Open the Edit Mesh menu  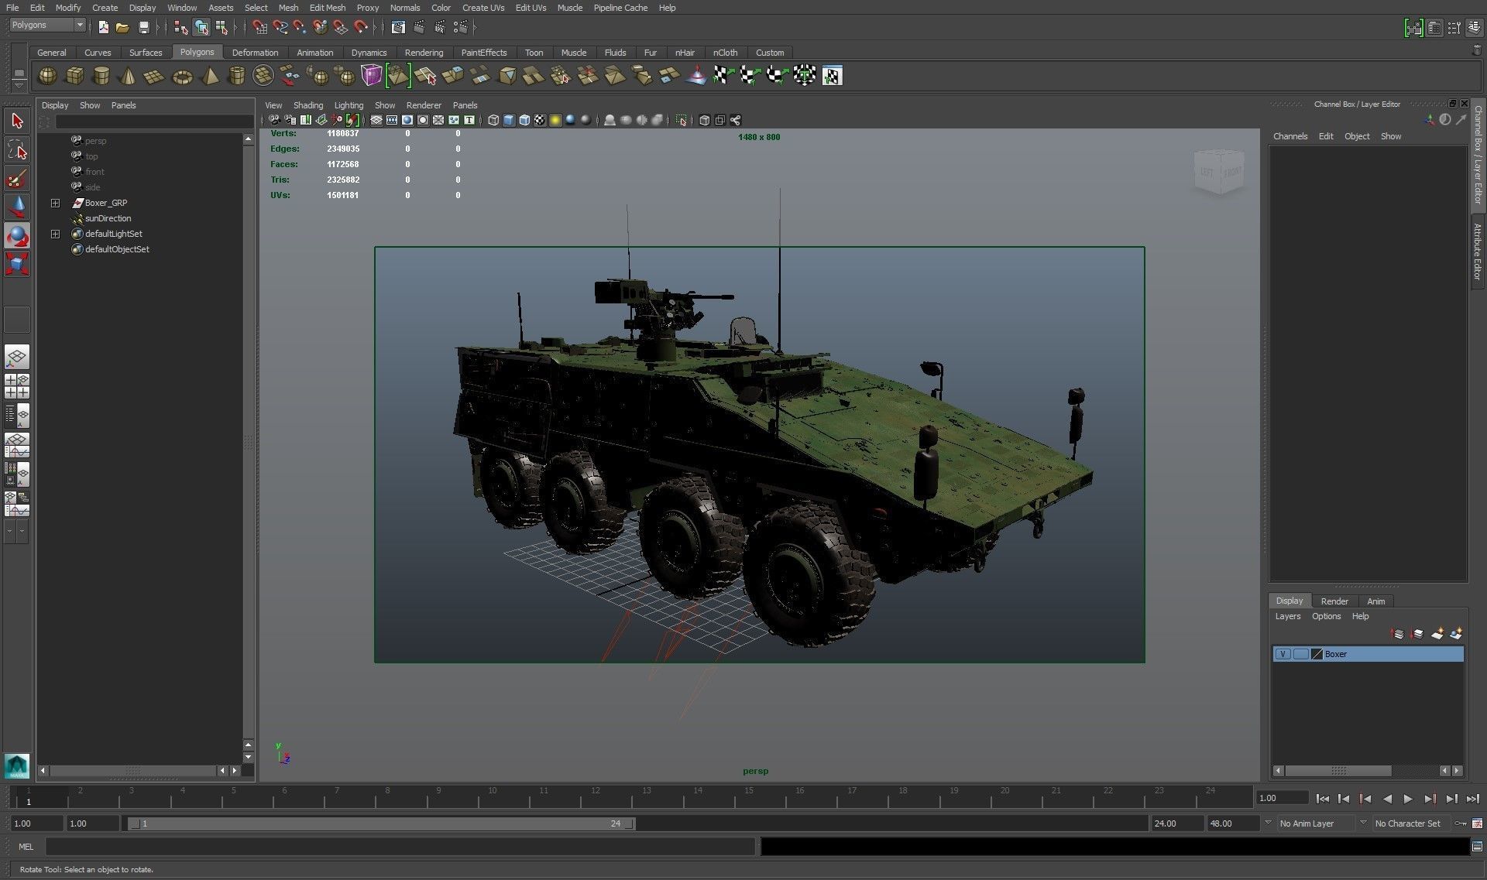(327, 8)
